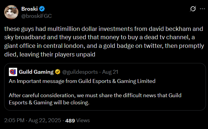Click Guild Gaming's gold verified badge
The height and width of the screenshot is (129, 208).
pyautogui.click(x=58, y=72)
